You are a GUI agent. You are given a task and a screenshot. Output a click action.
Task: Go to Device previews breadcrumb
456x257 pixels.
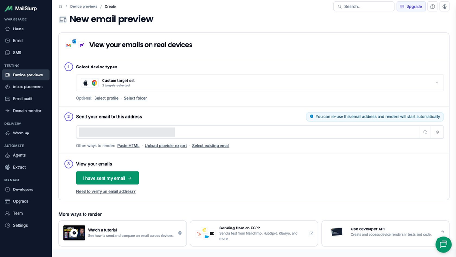point(84,6)
